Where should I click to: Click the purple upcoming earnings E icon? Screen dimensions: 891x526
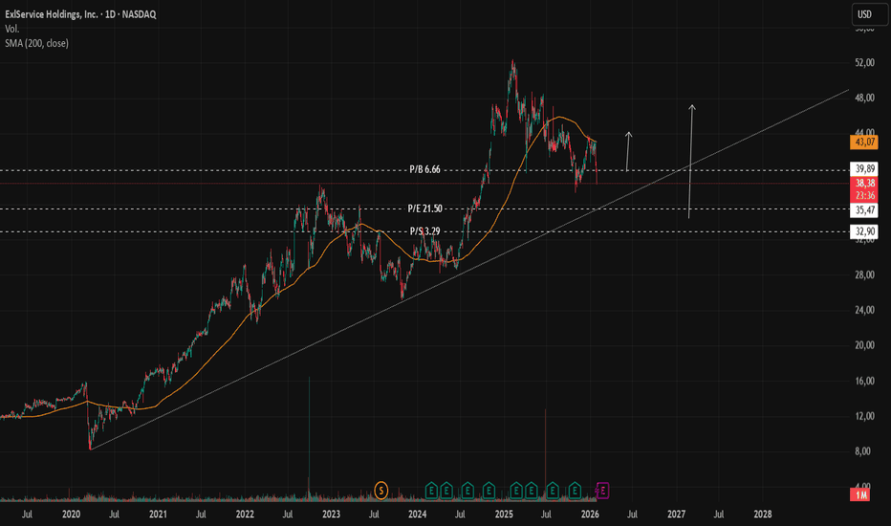point(602,491)
